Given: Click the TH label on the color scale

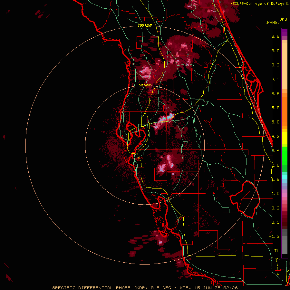Looking at the screenshot, I should pos(277,251).
